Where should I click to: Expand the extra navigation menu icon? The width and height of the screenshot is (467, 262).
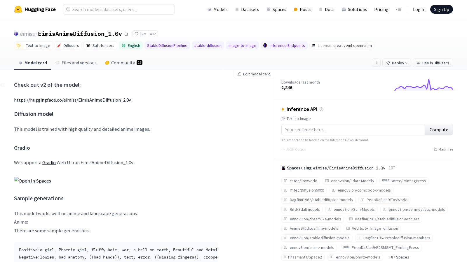398,9
